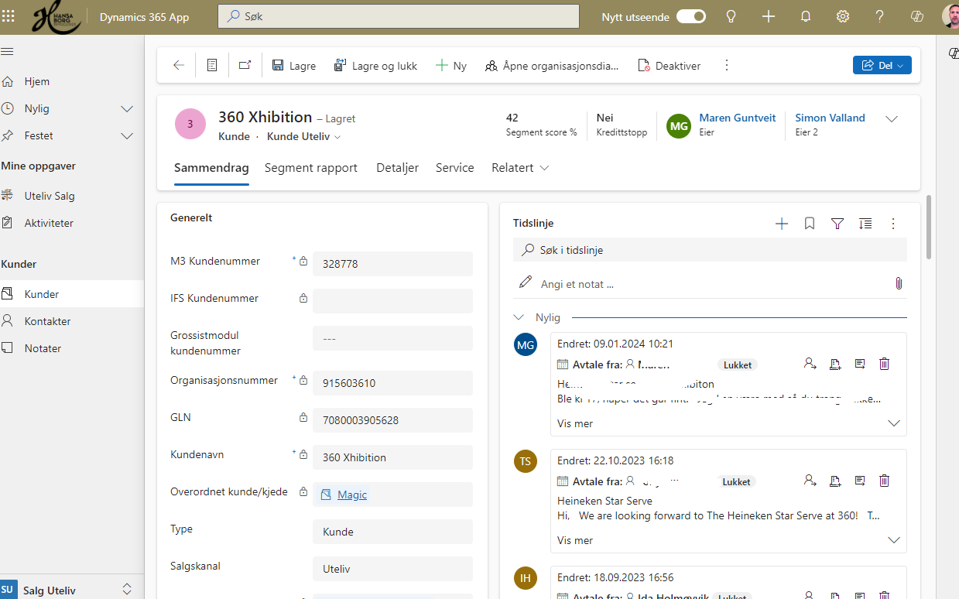Add a new timeline record with plus icon
The width and height of the screenshot is (959, 599).
pos(781,224)
